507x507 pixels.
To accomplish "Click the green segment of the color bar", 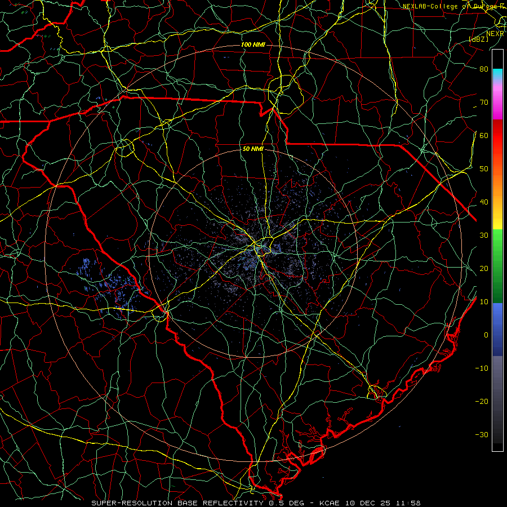I will [x=497, y=266].
